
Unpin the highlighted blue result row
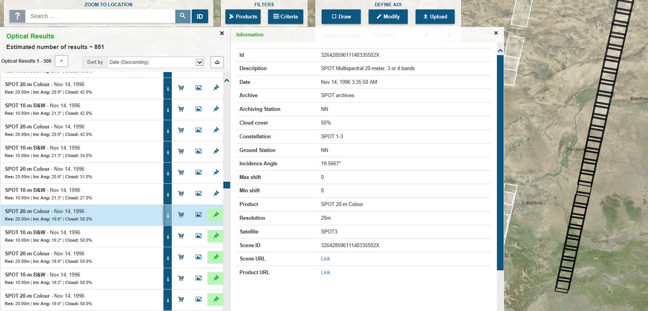point(216,215)
